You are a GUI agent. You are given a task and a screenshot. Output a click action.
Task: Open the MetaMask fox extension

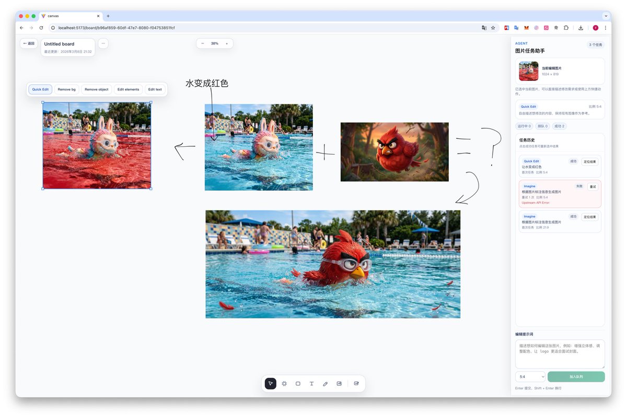coord(527,28)
